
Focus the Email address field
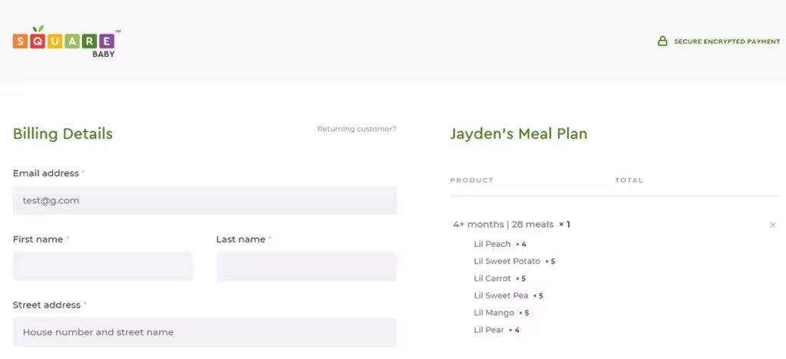point(204,200)
